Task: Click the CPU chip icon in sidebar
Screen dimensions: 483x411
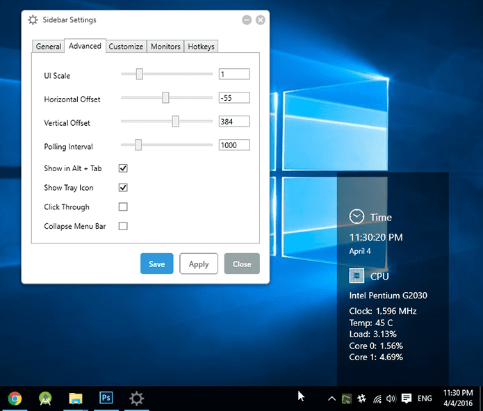Action: click(x=357, y=275)
